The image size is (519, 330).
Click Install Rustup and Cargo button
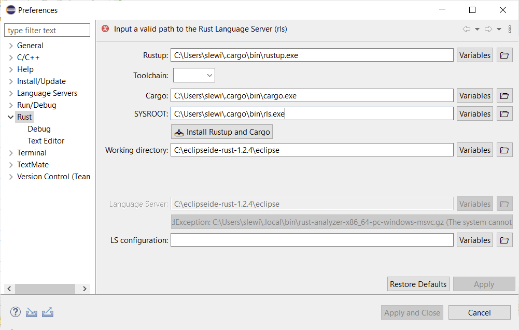pos(222,132)
